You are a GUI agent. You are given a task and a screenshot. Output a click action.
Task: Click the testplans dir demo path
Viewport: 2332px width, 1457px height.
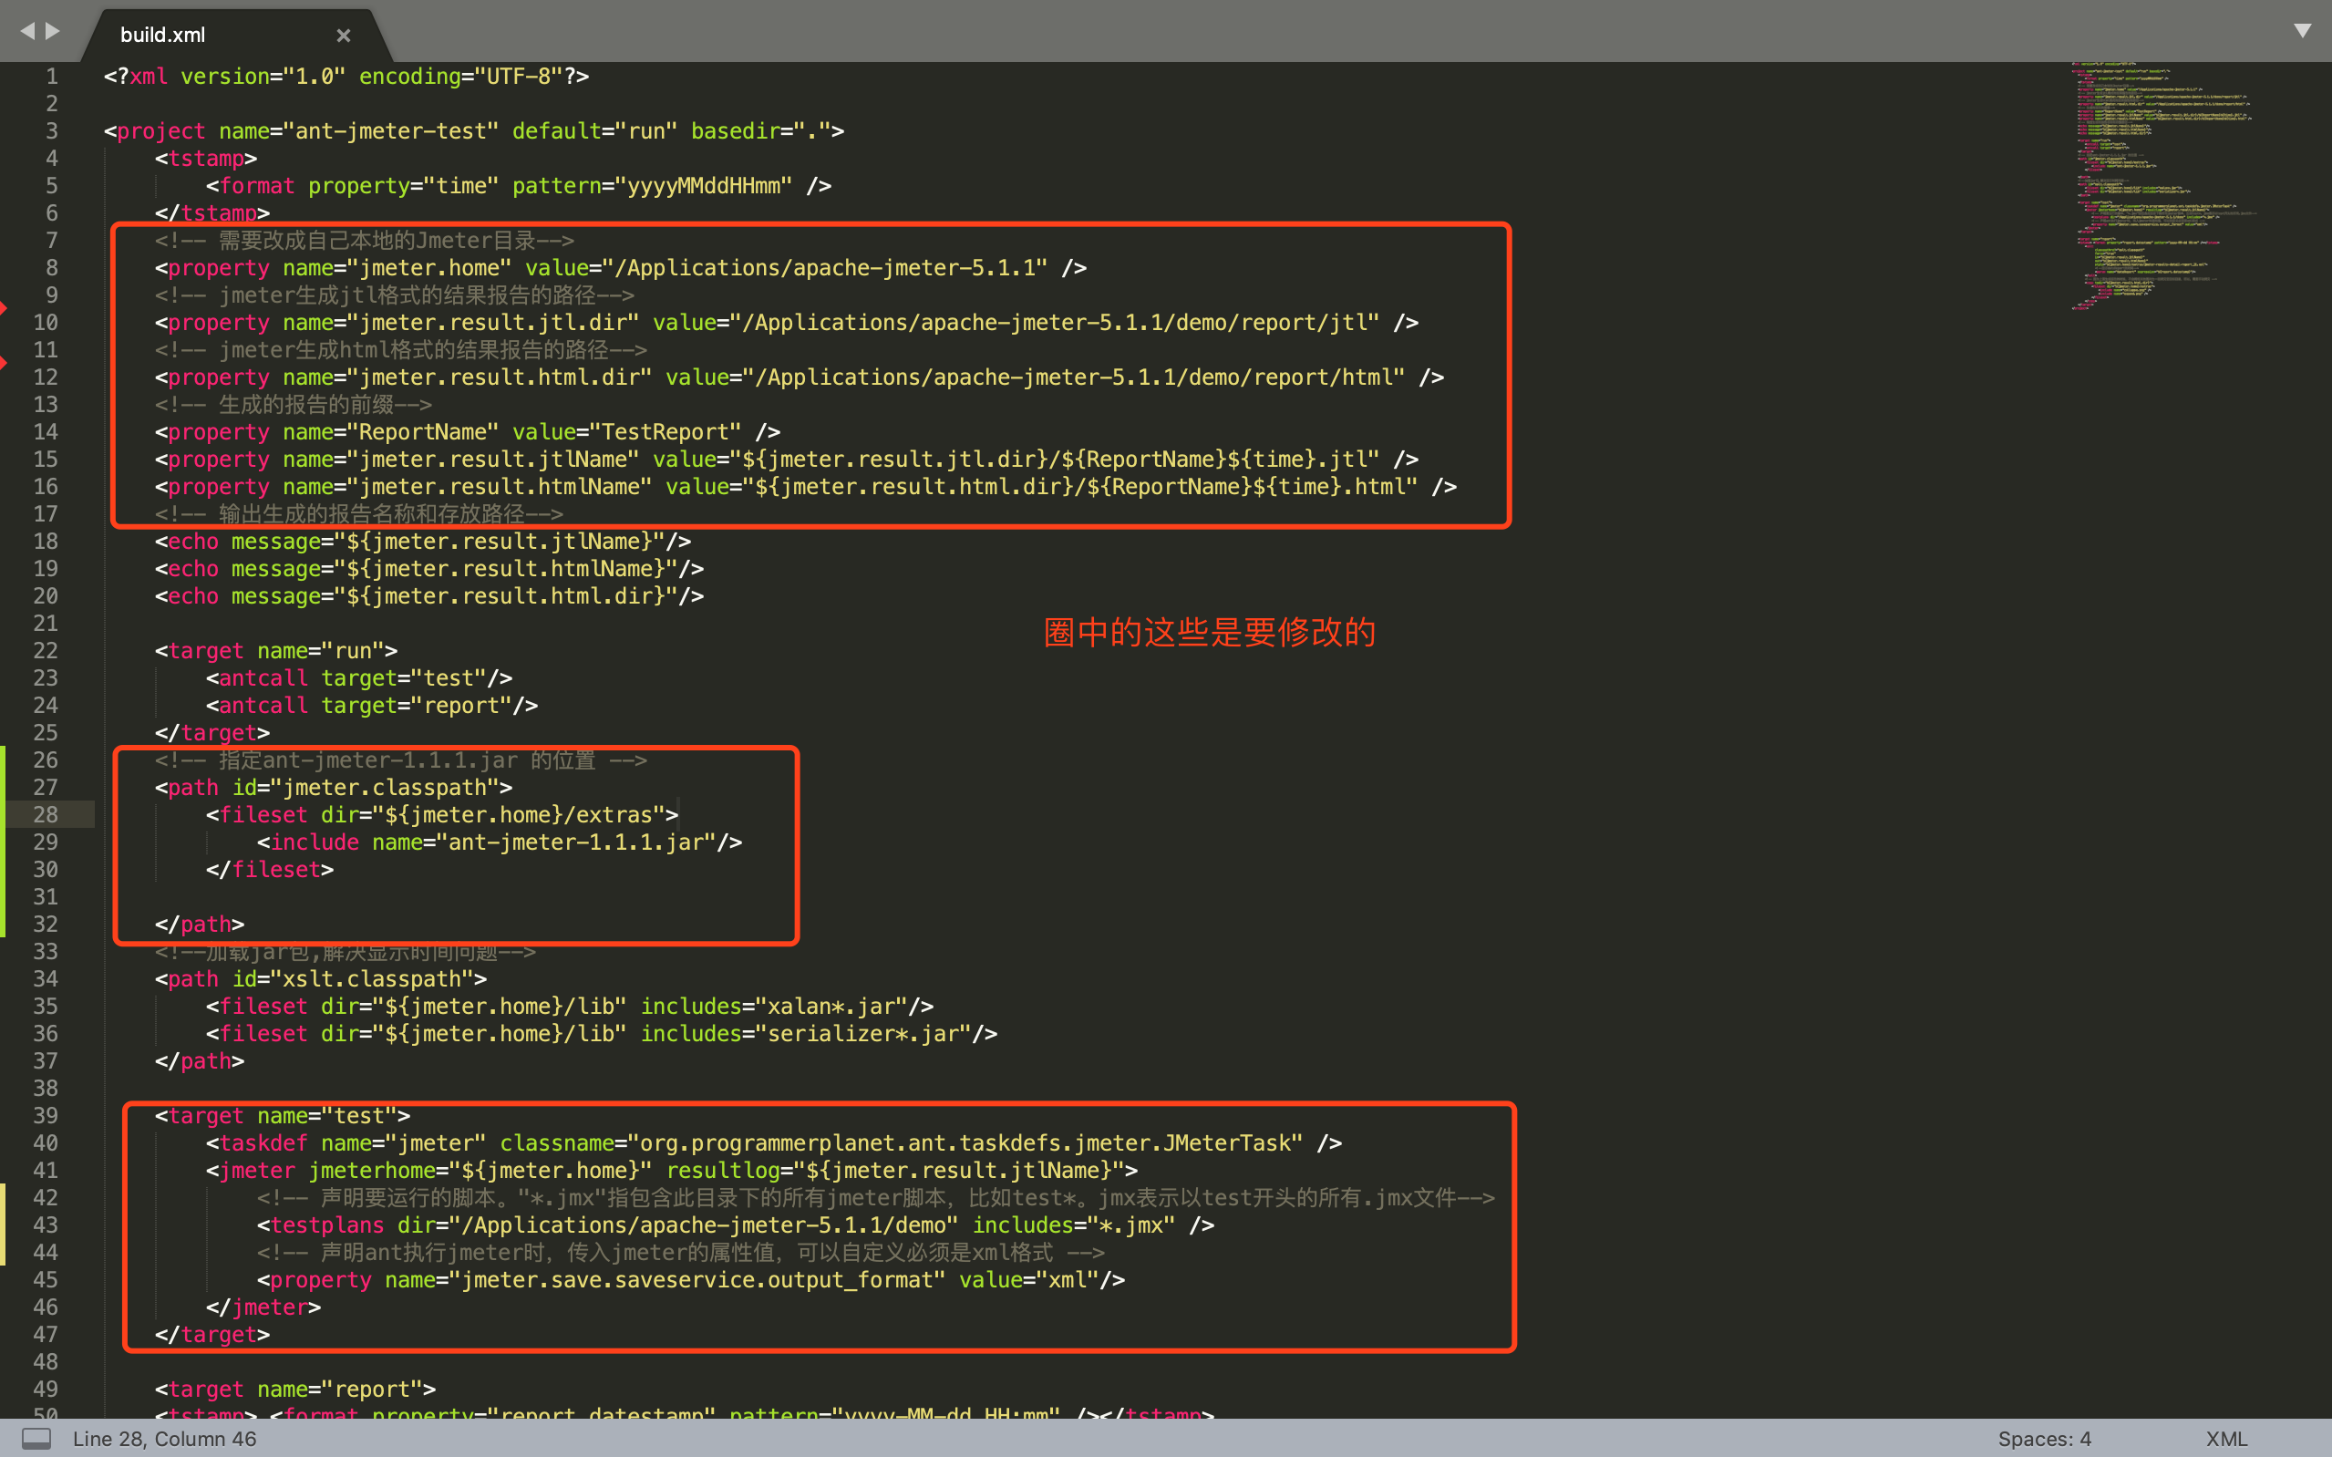(x=710, y=1224)
